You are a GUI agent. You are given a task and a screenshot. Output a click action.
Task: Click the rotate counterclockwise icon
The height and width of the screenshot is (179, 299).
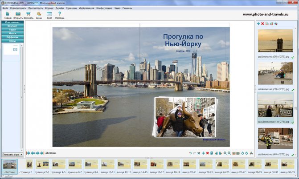coord(242,153)
